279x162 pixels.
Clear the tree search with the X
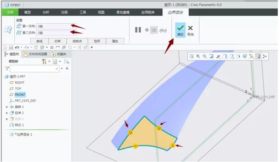pos(57,69)
